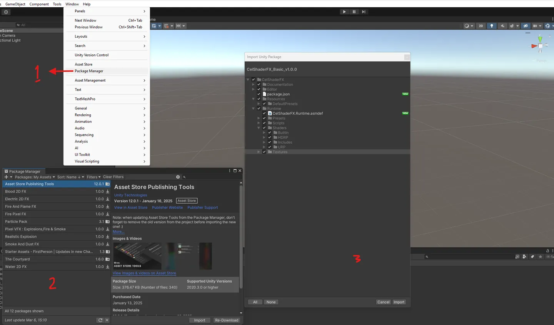The height and width of the screenshot is (325, 554).
Task: Click the Pause button in Unity toolbar
Action: coord(354,12)
